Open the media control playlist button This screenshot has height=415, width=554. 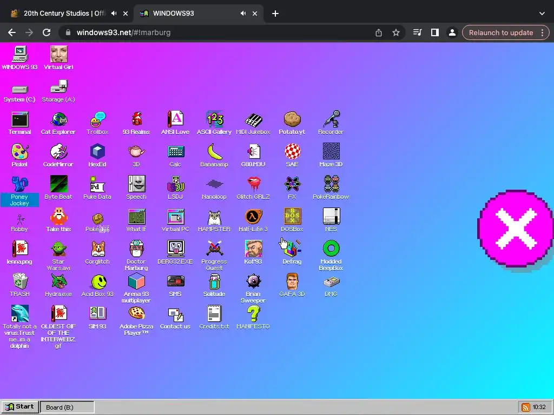[417, 32]
